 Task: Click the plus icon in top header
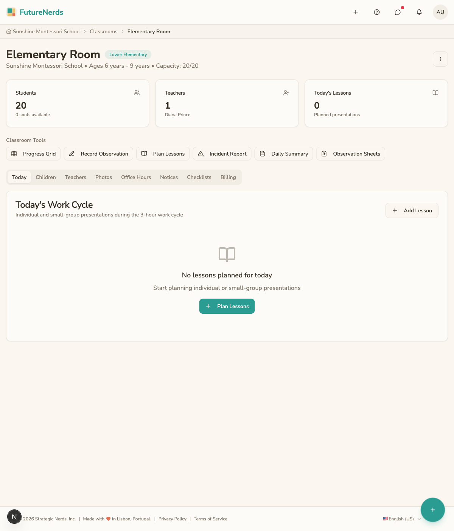(x=356, y=12)
